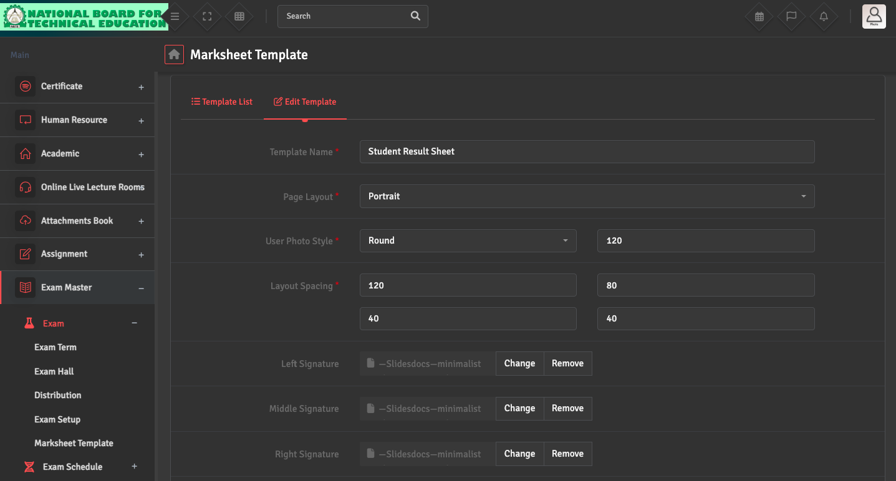Click Change for Left Signature
896x481 pixels.
[x=519, y=364]
